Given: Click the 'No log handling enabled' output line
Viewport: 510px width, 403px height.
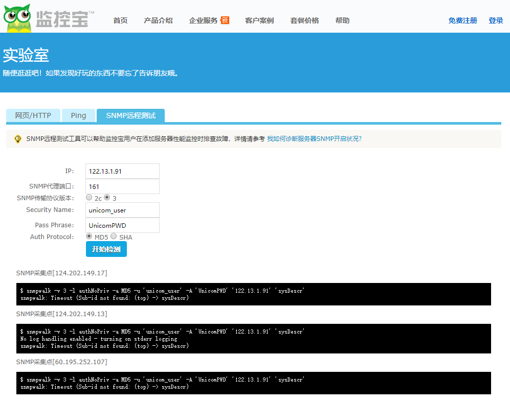Looking at the screenshot, I should tap(99, 339).
